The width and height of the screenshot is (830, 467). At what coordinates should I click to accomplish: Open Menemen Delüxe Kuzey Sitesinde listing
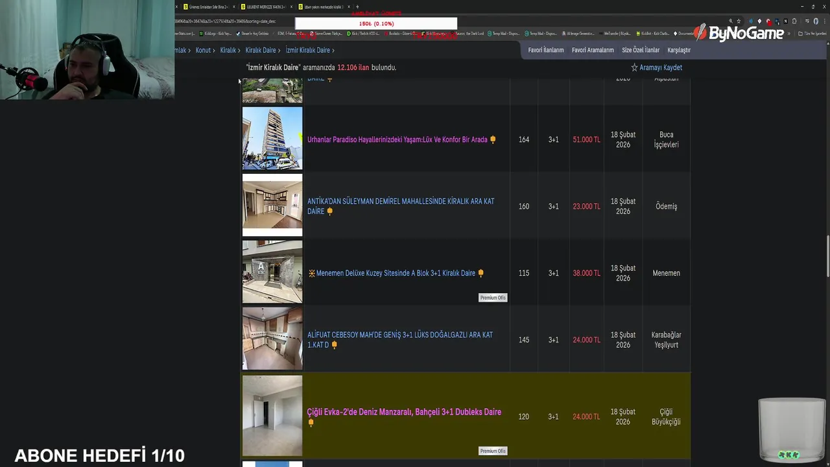click(x=396, y=273)
